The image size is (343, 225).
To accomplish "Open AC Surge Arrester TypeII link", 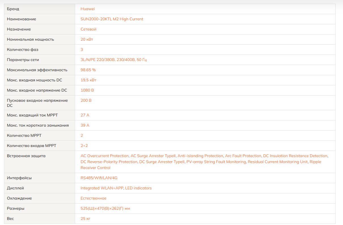I will pos(153,156).
